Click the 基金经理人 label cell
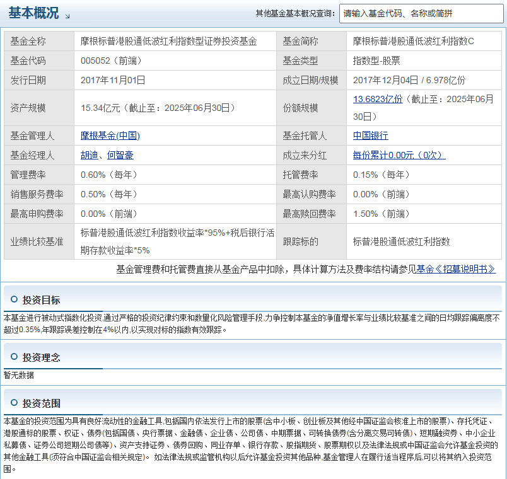The image size is (507, 479). point(39,155)
